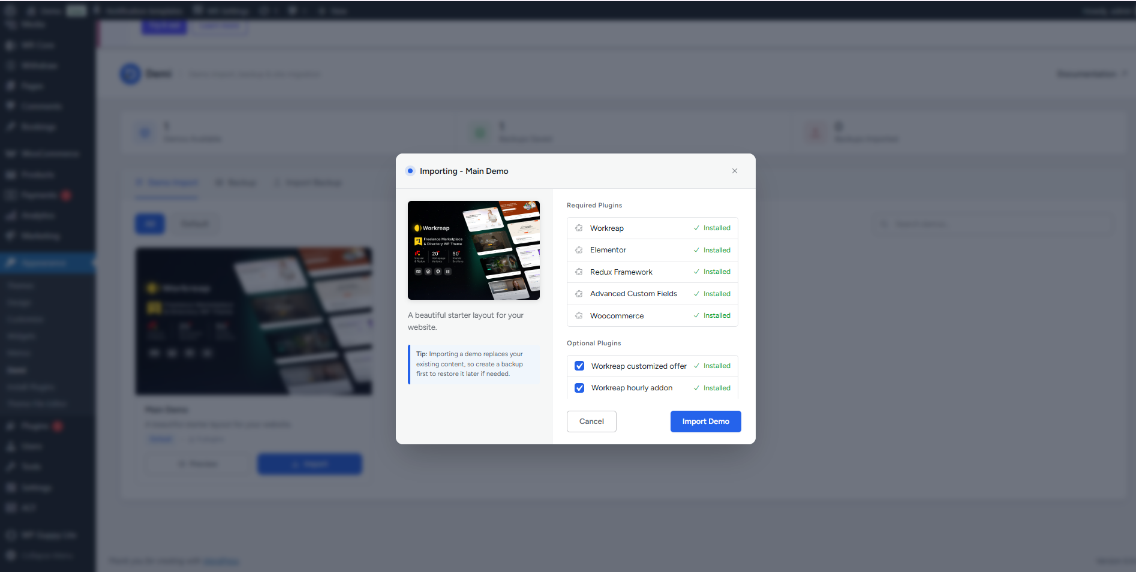Open the Import Backup tab
The image size is (1136, 572).
(x=308, y=183)
